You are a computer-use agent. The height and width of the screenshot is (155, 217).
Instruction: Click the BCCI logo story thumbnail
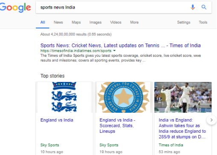[x=124, y=97]
